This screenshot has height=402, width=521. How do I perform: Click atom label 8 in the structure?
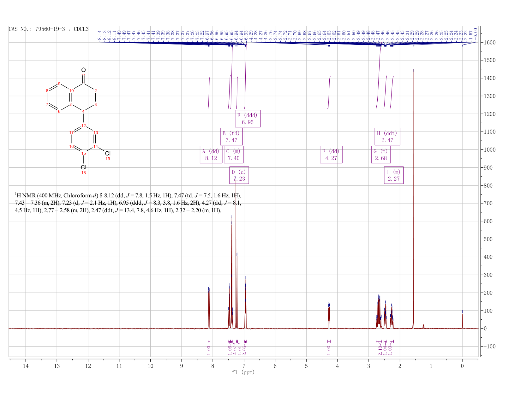click(47, 90)
